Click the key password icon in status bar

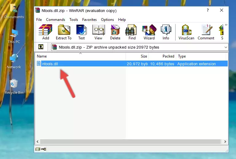pos(44,149)
